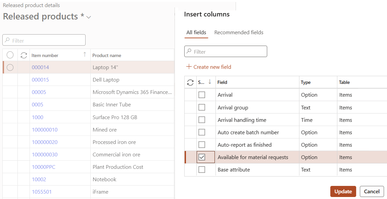Click refresh icon in Insert columns grid header
Viewport: 387px width, 199px height.
coord(190,82)
